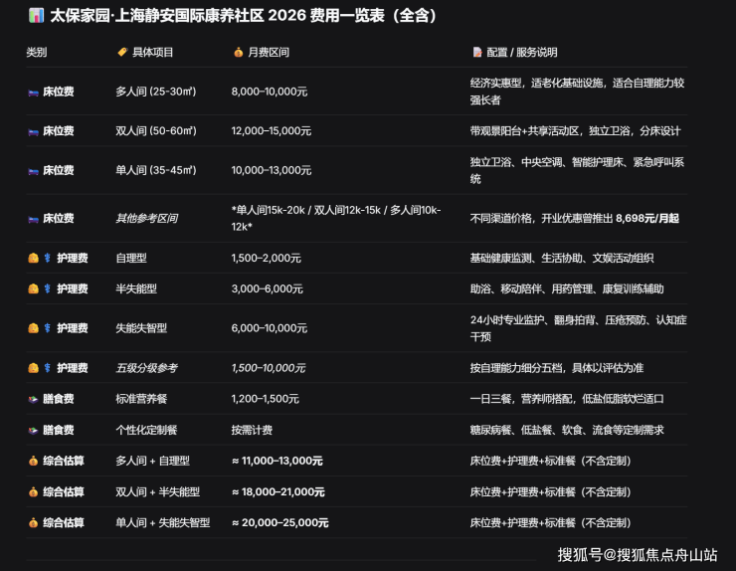Click the money bag icon in the 单人间 + 失能失智型 row

tap(34, 523)
